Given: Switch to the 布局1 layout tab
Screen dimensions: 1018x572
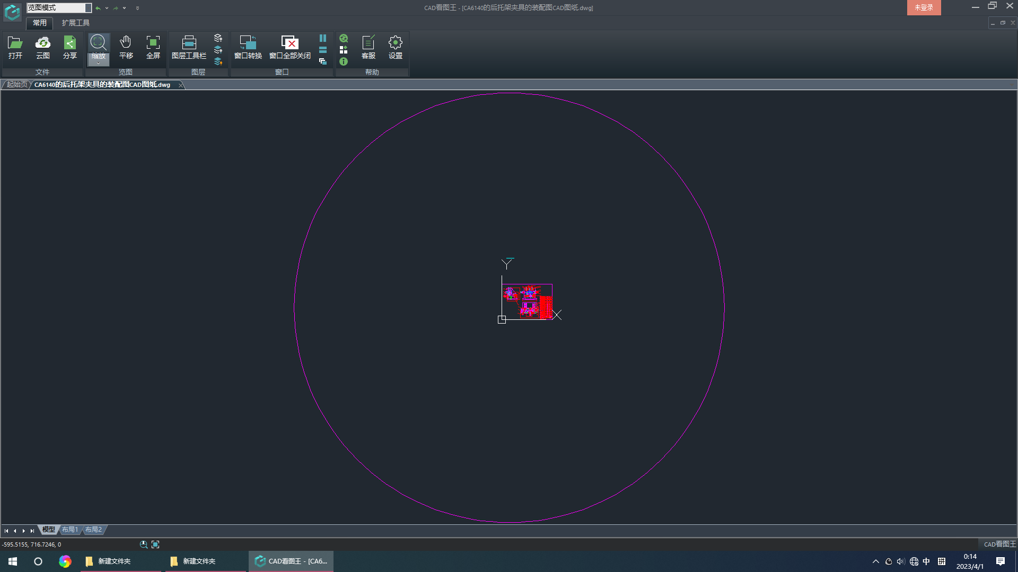Looking at the screenshot, I should [x=70, y=530].
